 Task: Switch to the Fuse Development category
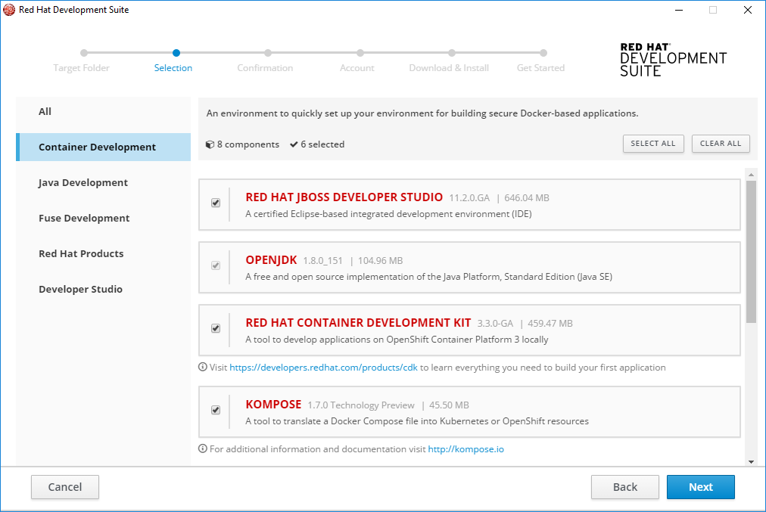84,218
